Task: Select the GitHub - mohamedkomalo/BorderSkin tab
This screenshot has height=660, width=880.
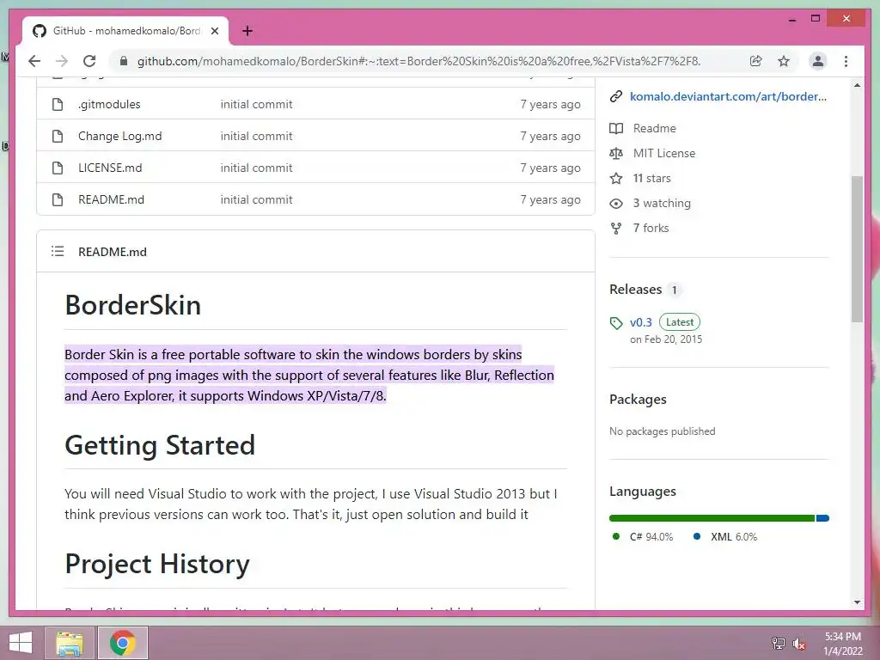Action: pyautogui.click(x=125, y=31)
